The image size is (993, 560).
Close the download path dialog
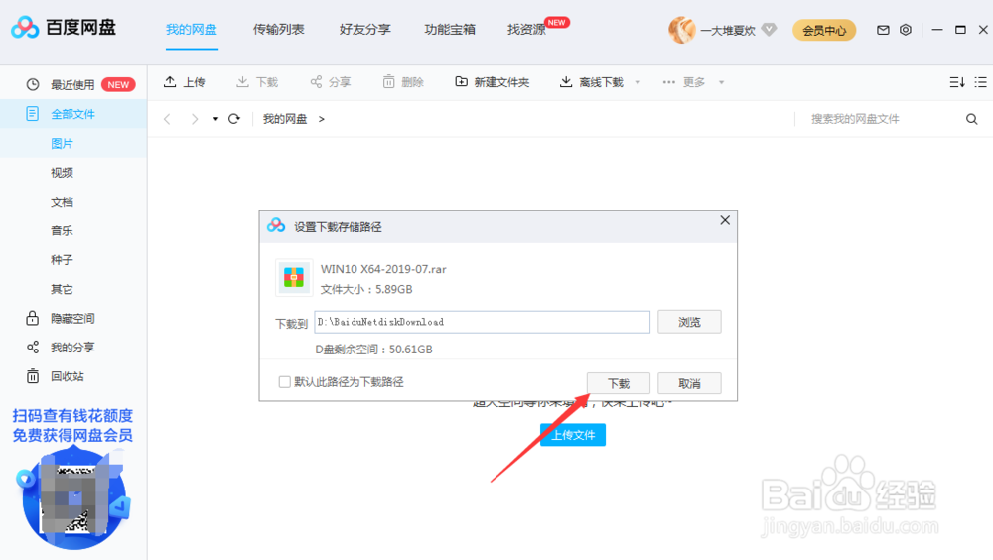725,220
